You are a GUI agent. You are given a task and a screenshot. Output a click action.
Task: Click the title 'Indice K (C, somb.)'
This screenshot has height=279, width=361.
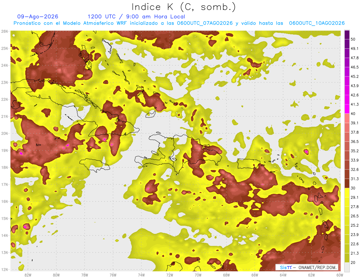point(184,7)
